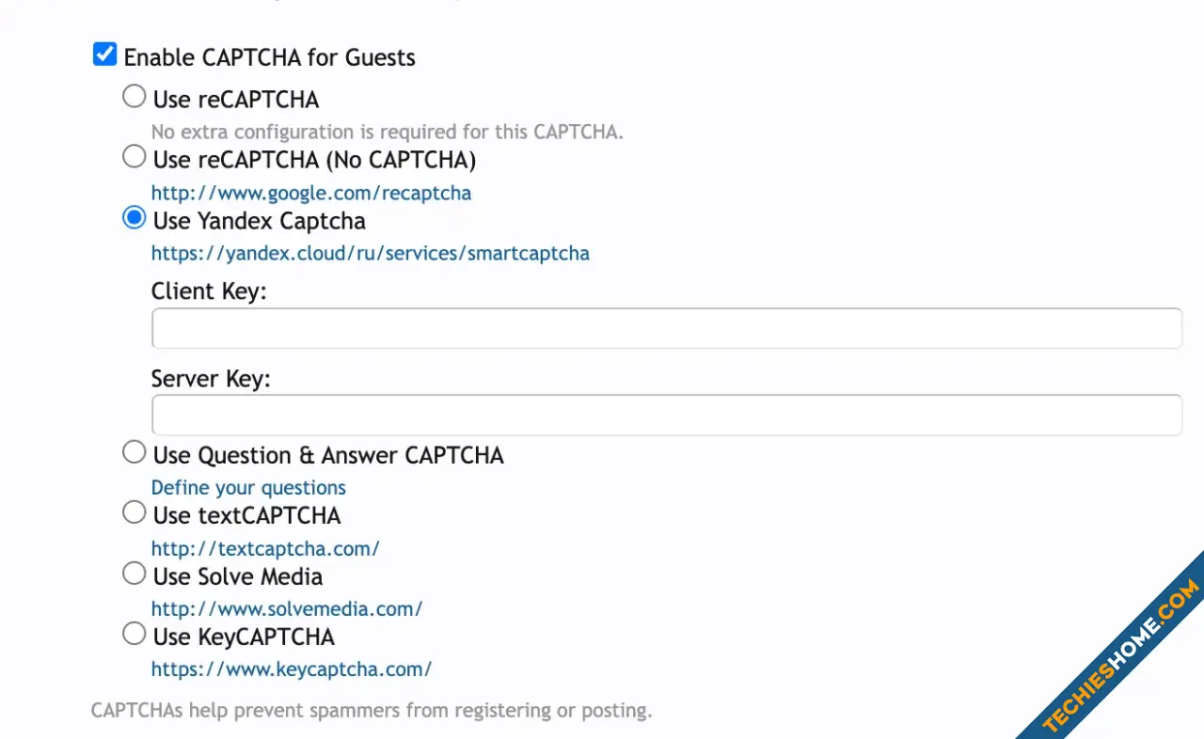1204x739 pixels.
Task: Open the Yandex smartcaptcha services link
Action: tap(371, 253)
